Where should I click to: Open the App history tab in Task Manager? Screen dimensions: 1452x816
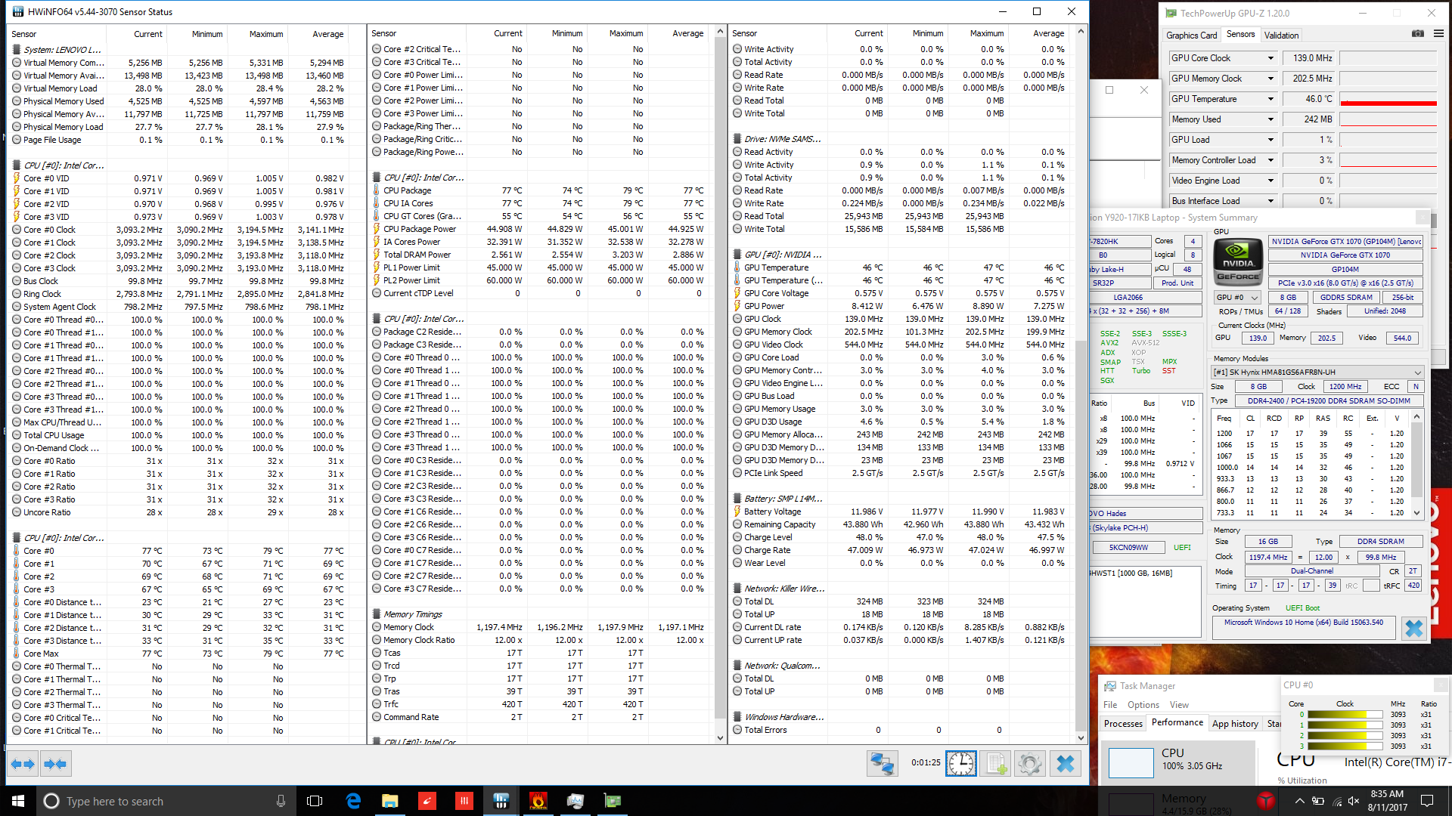(1234, 723)
